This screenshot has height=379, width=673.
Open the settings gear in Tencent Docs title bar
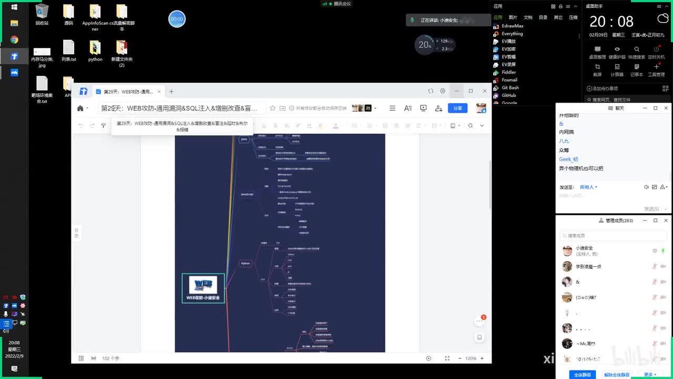(443, 91)
